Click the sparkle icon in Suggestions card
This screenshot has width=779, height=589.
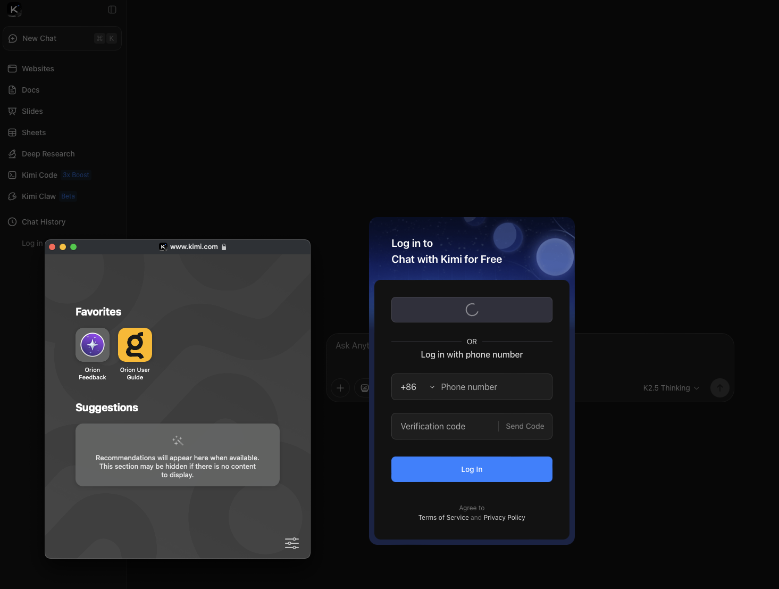coord(178,441)
